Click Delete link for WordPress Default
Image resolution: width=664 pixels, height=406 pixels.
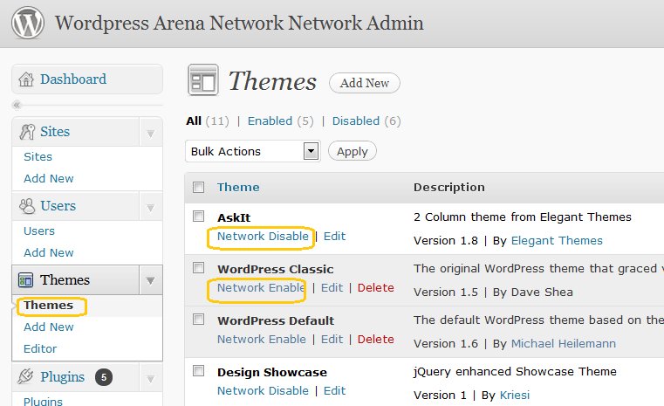click(375, 340)
